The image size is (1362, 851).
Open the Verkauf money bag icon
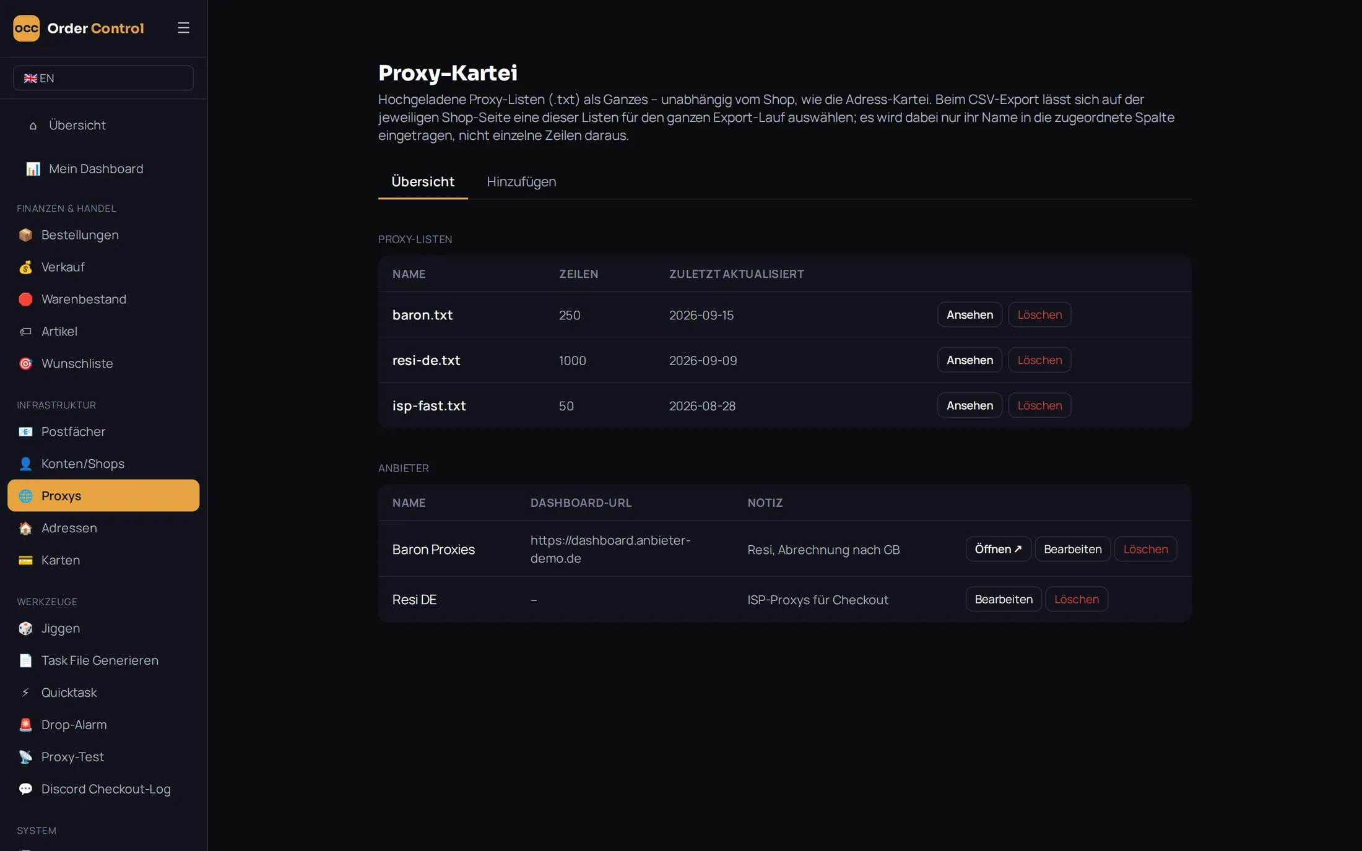[x=25, y=267]
